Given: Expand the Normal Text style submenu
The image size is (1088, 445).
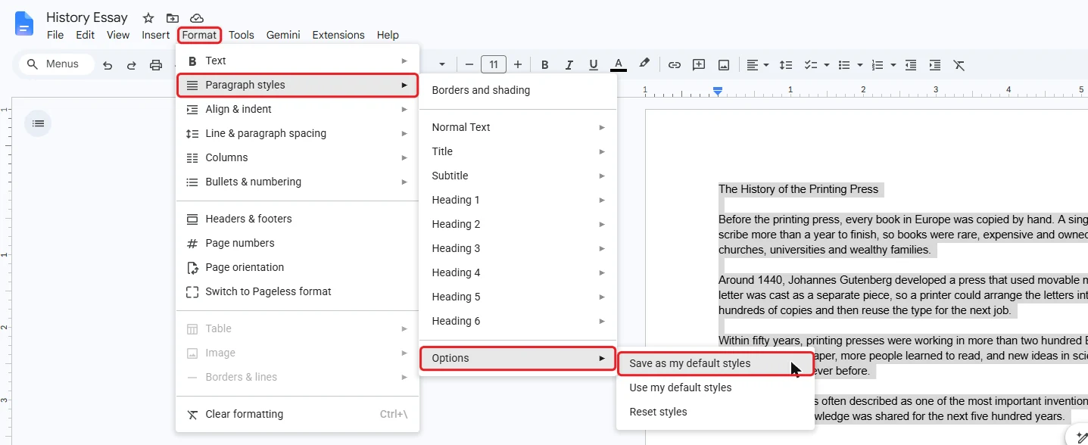Looking at the screenshot, I should pos(518,127).
